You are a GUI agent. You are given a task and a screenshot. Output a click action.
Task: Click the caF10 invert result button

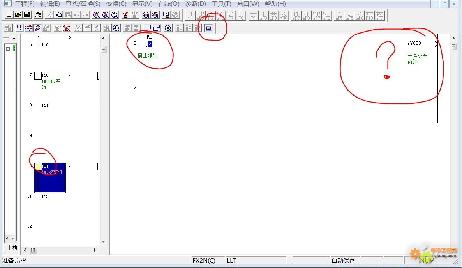(x=360, y=15)
